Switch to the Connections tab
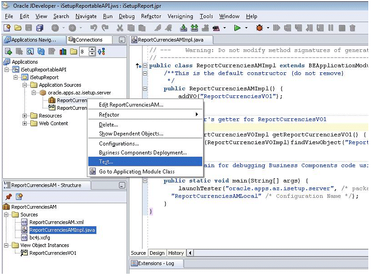Image resolution: width=371 pixels, height=276 pixels. tap(89, 40)
